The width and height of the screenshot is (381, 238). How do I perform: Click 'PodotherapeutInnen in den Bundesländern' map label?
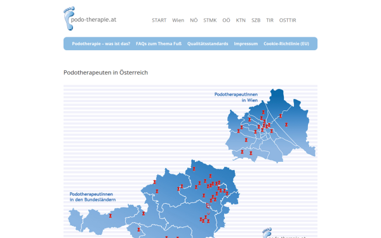(93, 197)
